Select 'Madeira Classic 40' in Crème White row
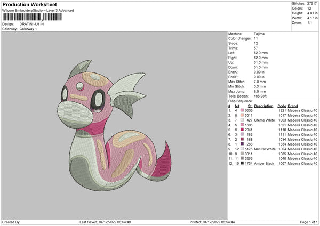 pos(302,120)
